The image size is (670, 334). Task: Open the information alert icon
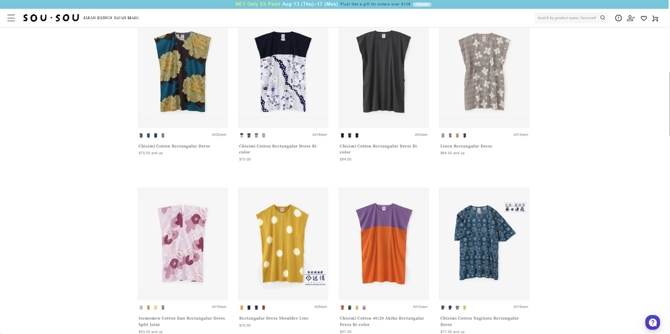click(619, 18)
